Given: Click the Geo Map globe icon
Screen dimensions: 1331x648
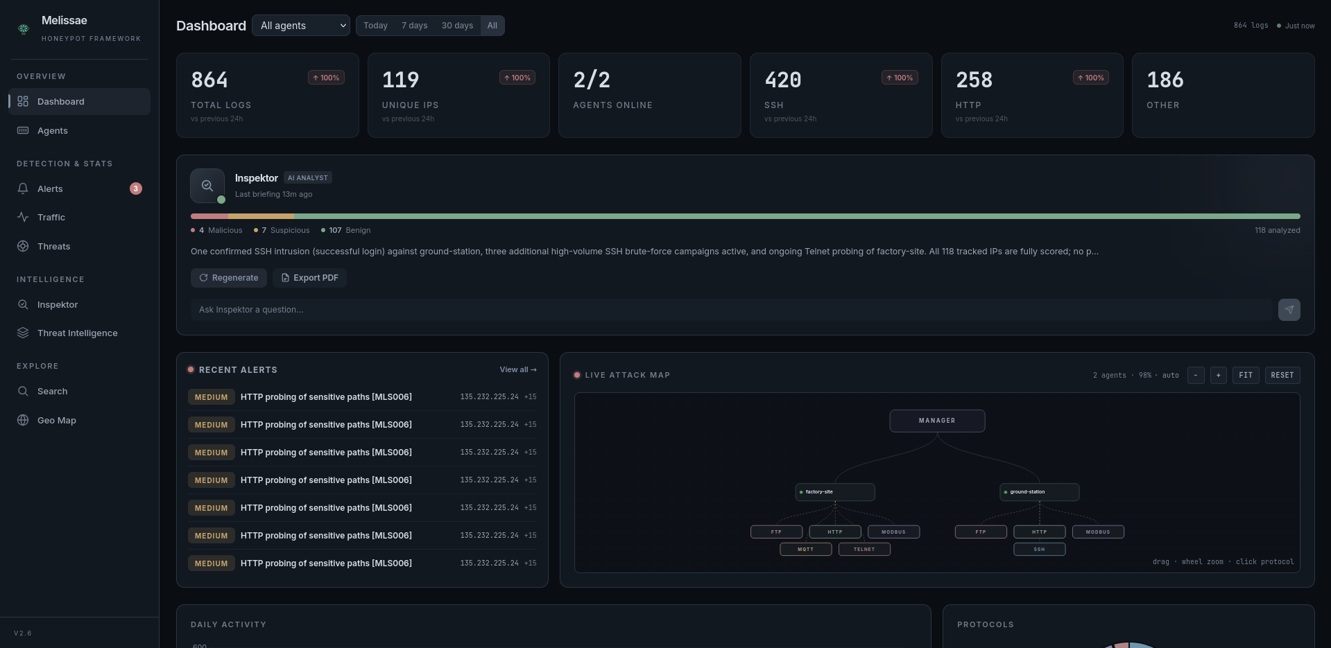Looking at the screenshot, I should click(x=23, y=420).
